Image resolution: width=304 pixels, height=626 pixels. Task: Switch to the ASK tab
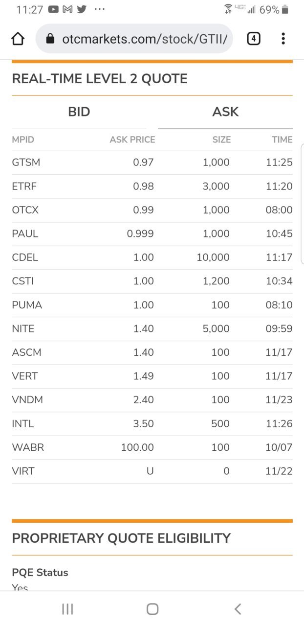coord(225,112)
